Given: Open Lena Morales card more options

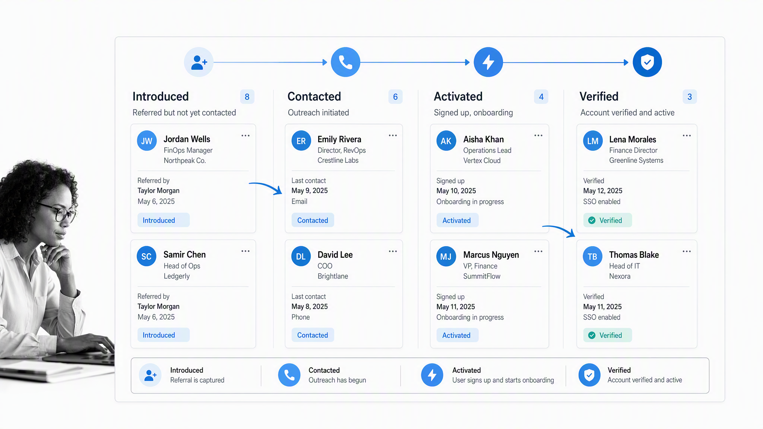Looking at the screenshot, I should click(687, 136).
